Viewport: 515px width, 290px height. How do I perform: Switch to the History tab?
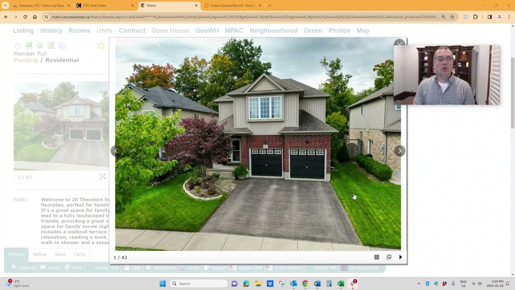(x=51, y=31)
